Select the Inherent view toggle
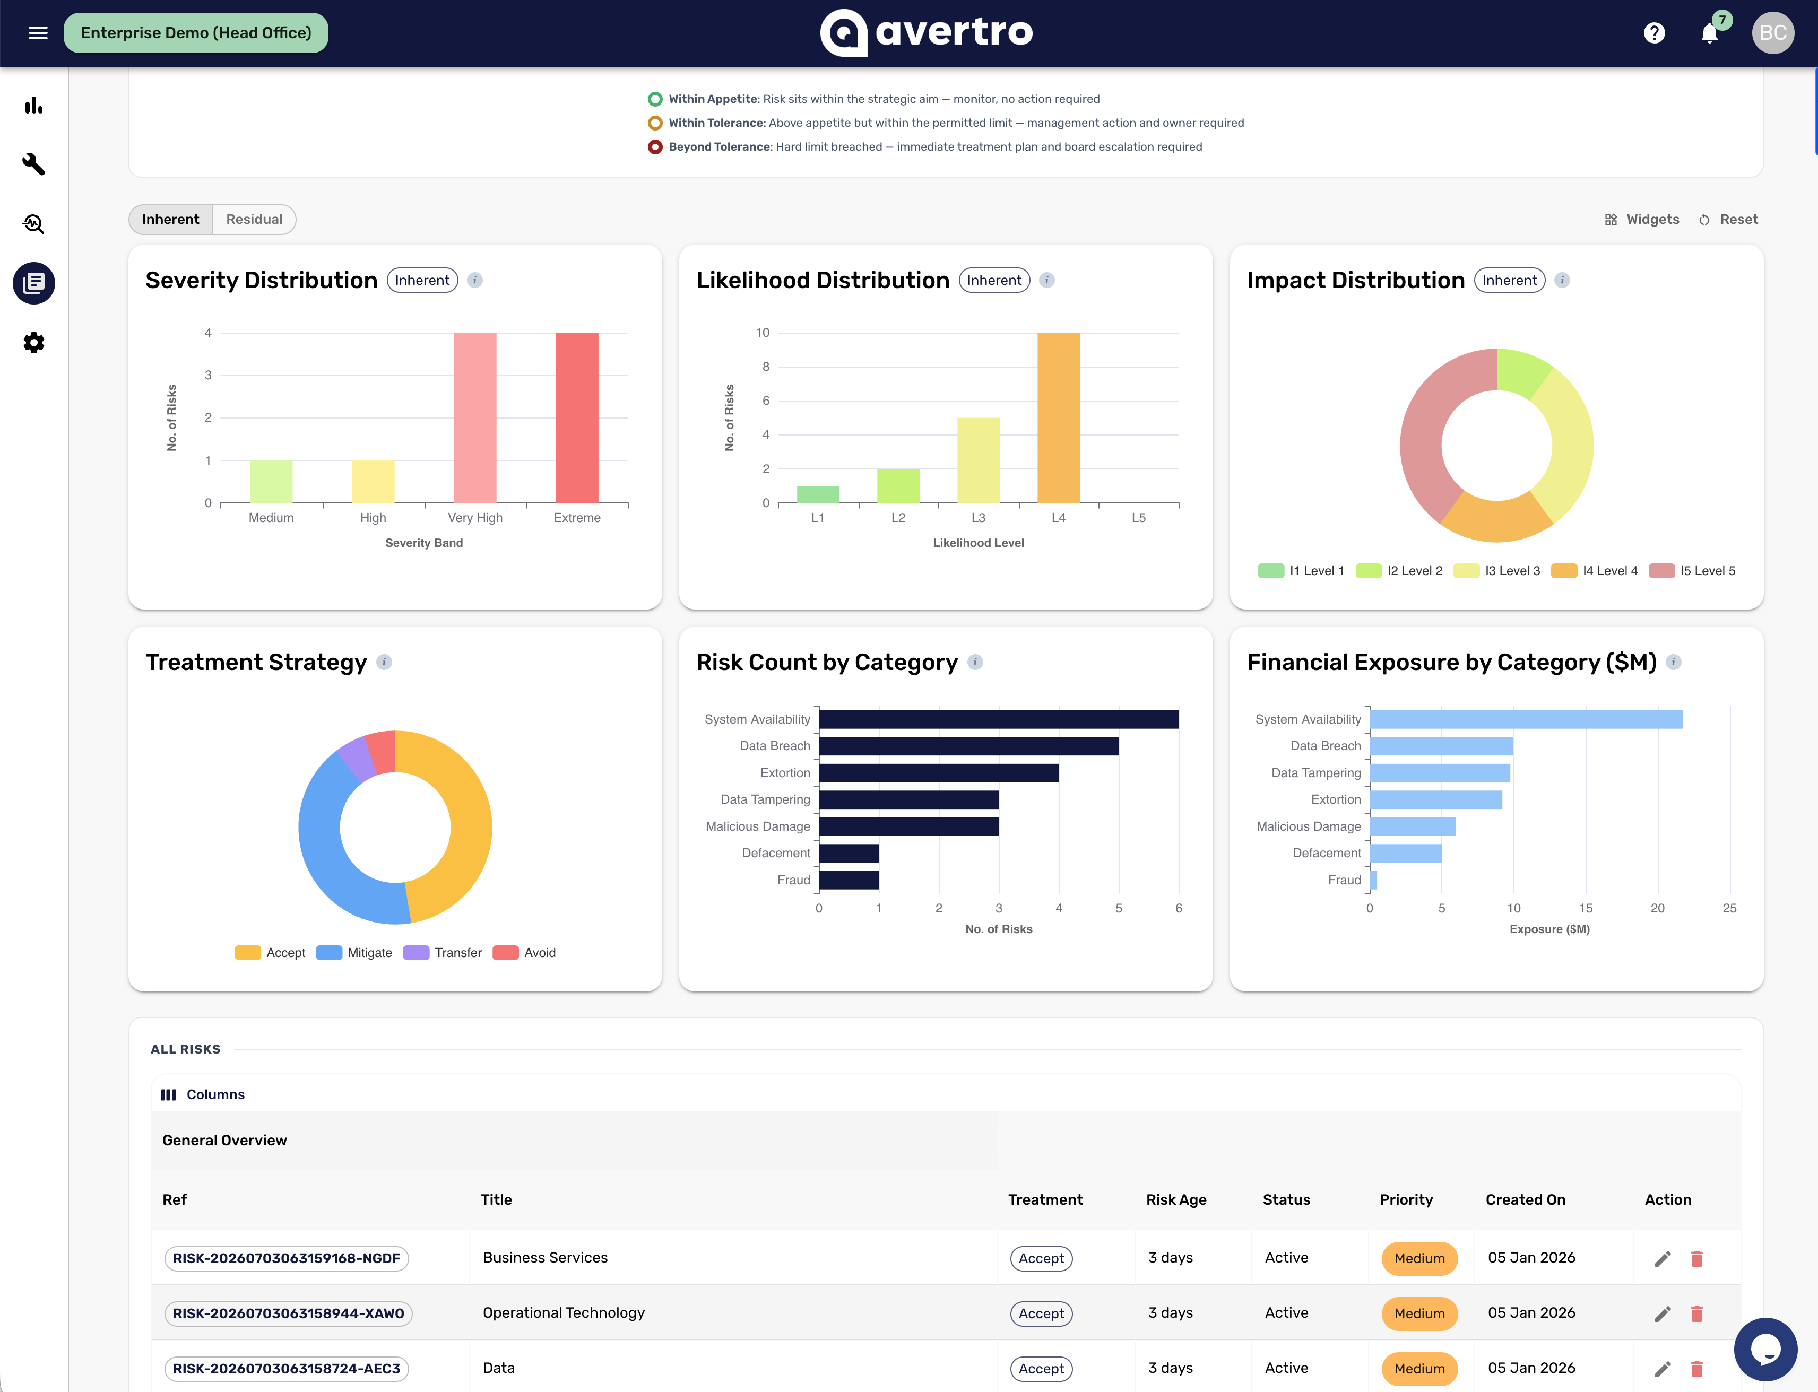The image size is (1818, 1392). [171, 220]
